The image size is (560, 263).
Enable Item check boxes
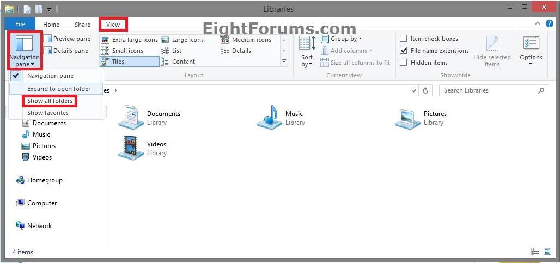(404, 39)
